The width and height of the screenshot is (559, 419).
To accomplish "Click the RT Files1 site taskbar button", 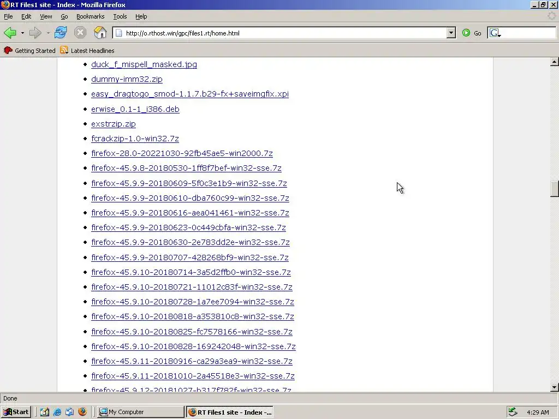I will (x=230, y=412).
